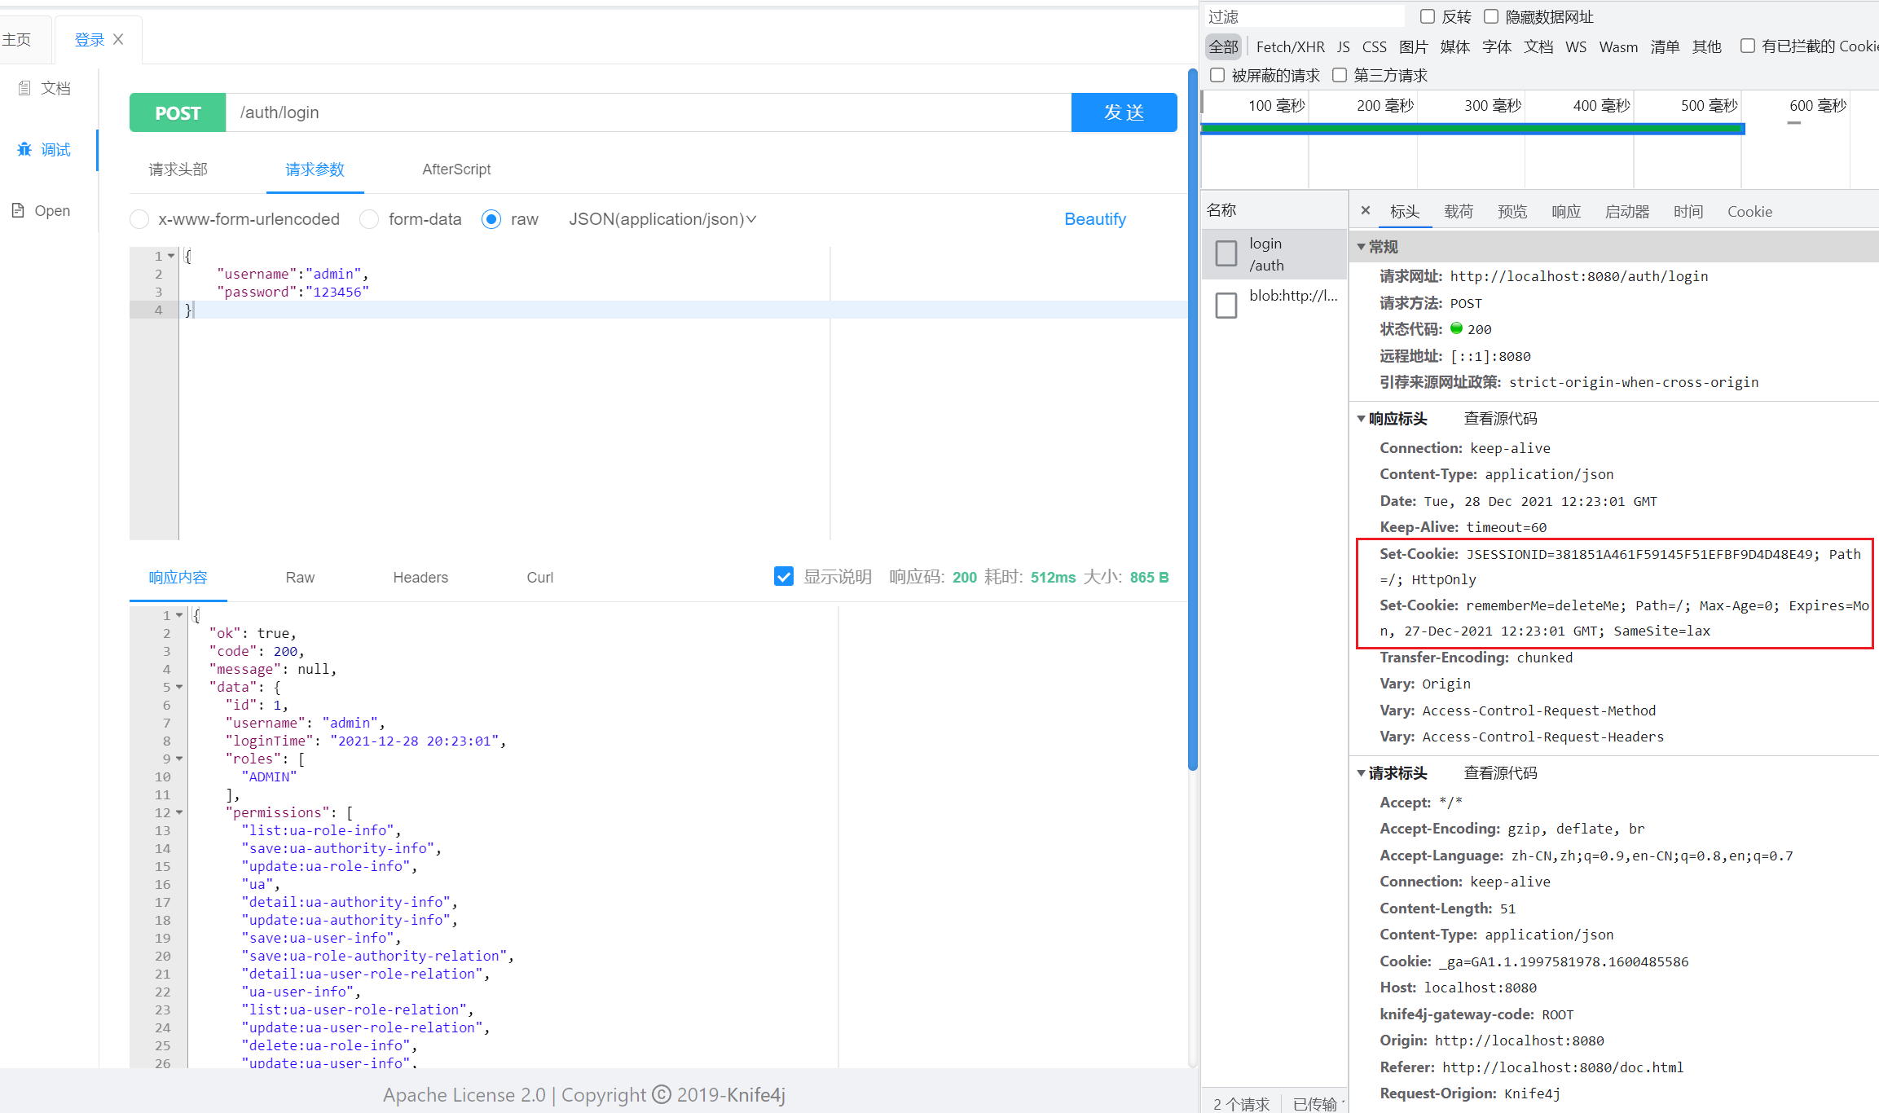View source of 响应标头 via 查看源代码
The image size is (1879, 1113).
point(1500,419)
